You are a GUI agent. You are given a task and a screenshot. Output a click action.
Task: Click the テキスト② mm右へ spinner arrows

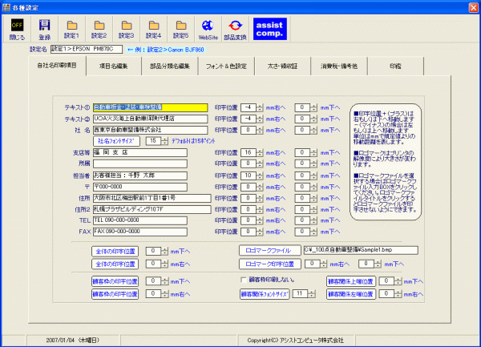click(260, 119)
